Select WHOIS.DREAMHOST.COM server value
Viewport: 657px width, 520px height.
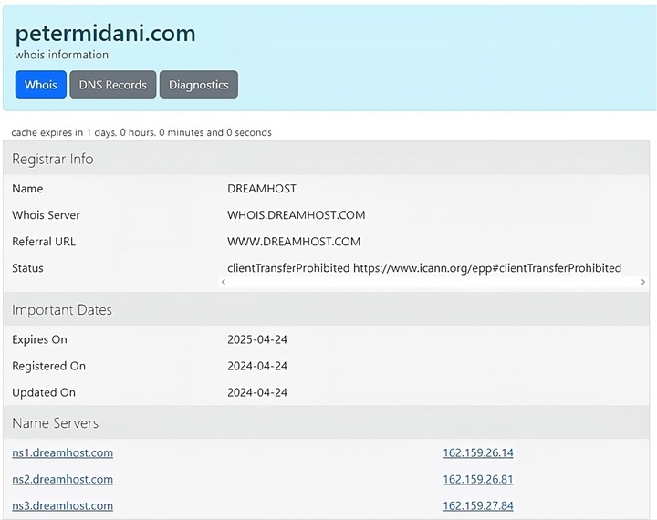pyautogui.click(x=297, y=215)
